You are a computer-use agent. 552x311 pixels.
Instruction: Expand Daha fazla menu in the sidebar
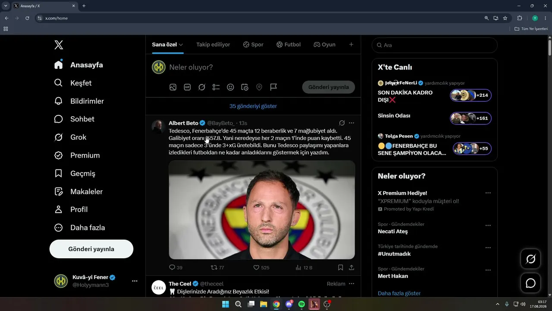pos(79,228)
